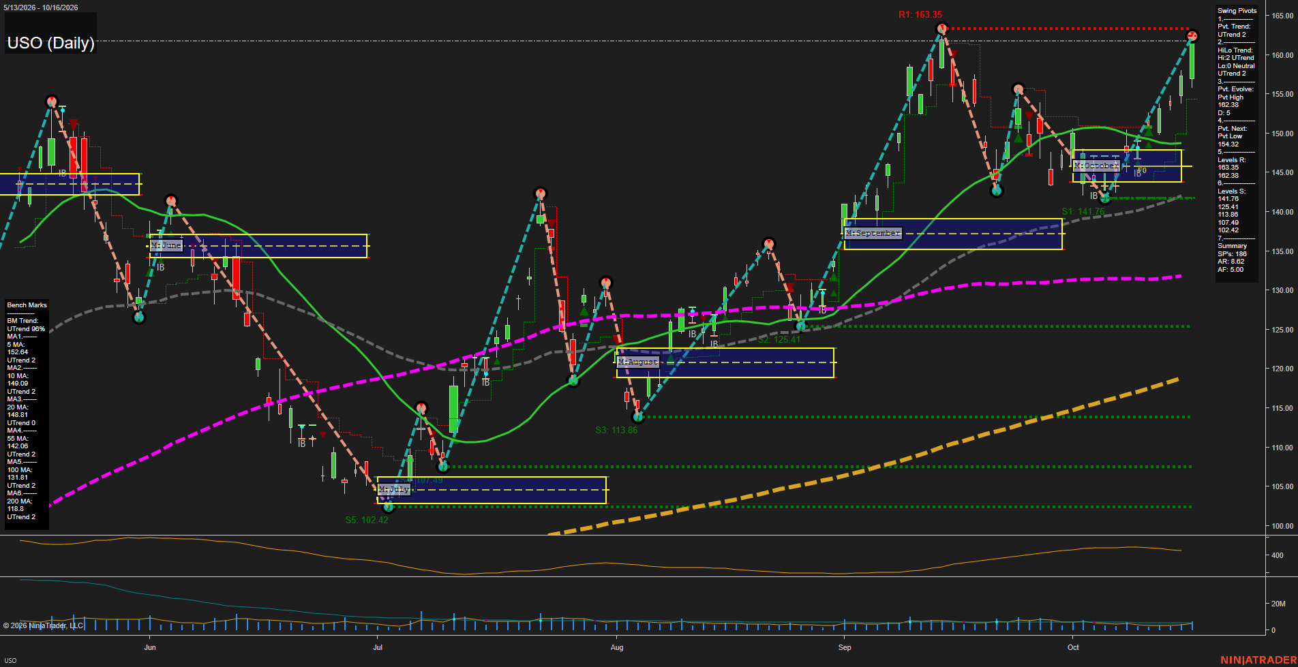Screen dimensions: 1298x667
Task: Click the Jun label on time axis
Action: [x=150, y=647]
